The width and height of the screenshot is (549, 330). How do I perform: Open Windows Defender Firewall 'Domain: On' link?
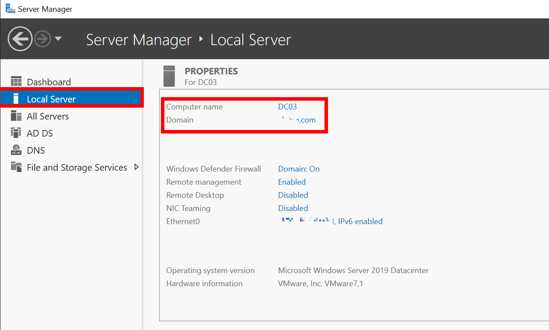click(299, 169)
